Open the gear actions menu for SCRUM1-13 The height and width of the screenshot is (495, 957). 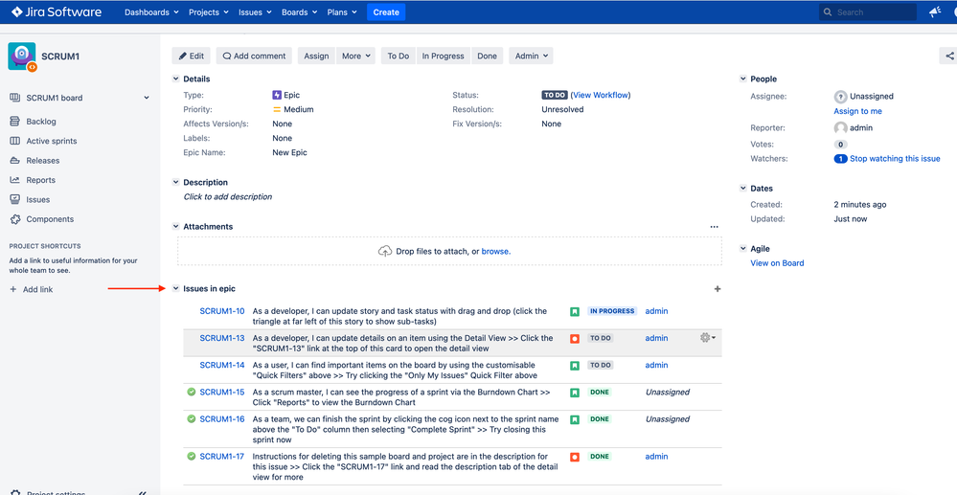pyautogui.click(x=707, y=338)
